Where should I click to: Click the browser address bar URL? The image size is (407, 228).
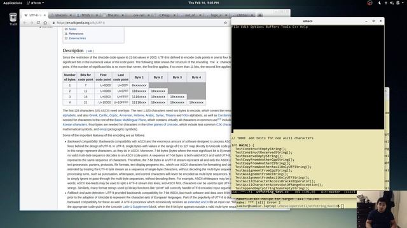81,23
